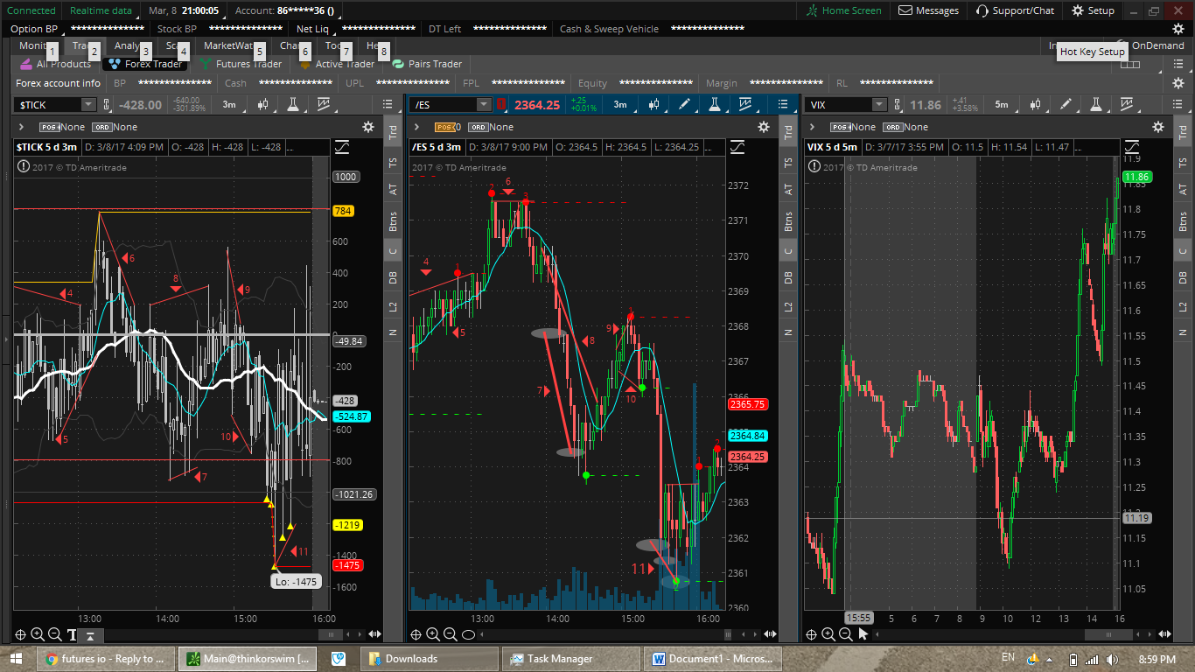
Task: Expand the /ES chart position row arrow
Action: [417, 127]
